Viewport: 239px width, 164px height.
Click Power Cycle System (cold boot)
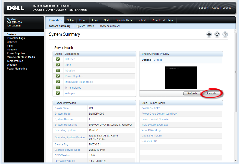click(x=160, y=114)
